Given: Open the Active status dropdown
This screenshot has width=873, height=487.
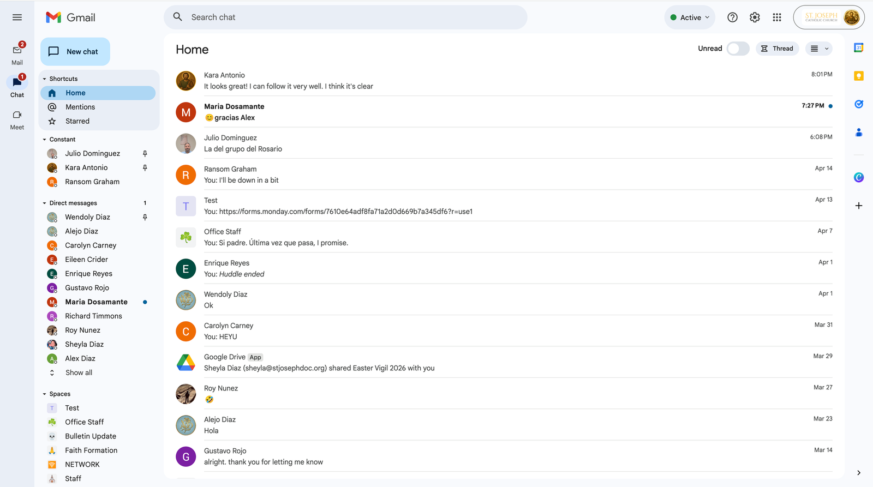Looking at the screenshot, I should click(690, 17).
